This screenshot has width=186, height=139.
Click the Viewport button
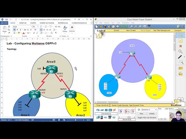pyautogui.click(x=178, y=31)
